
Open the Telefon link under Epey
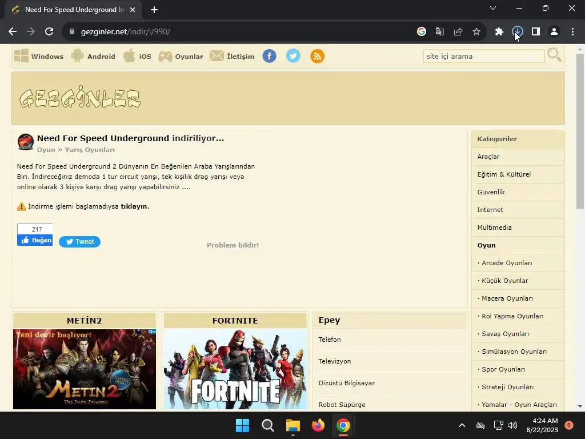pos(330,340)
